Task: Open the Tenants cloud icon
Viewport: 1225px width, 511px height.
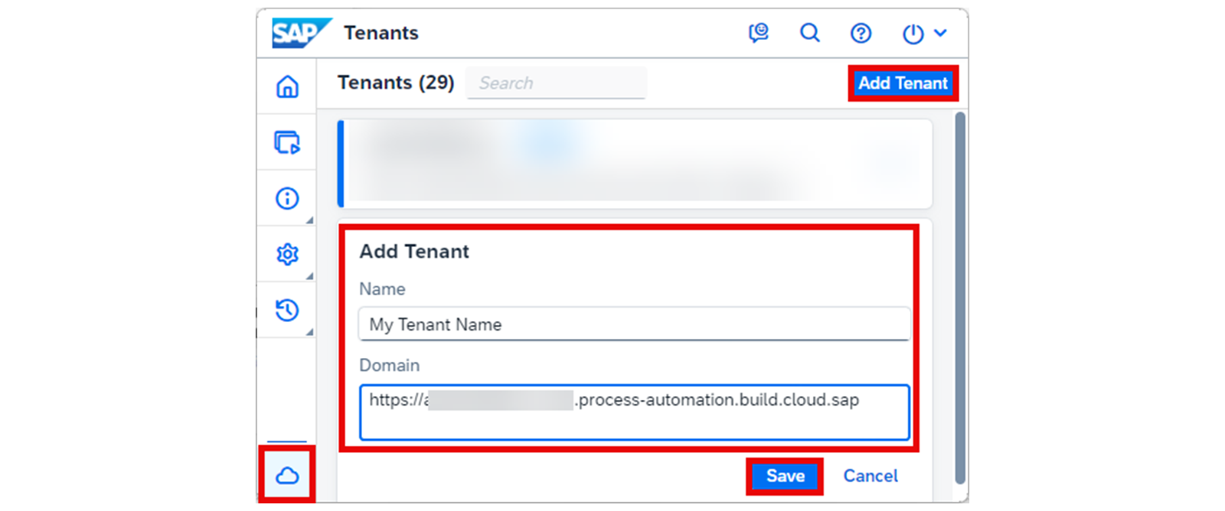Action: tap(287, 476)
